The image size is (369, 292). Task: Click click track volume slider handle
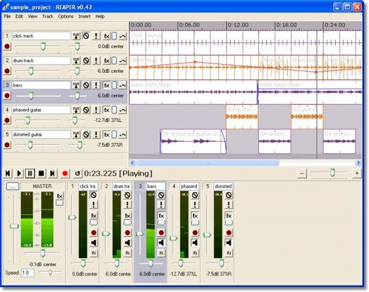[43, 46]
